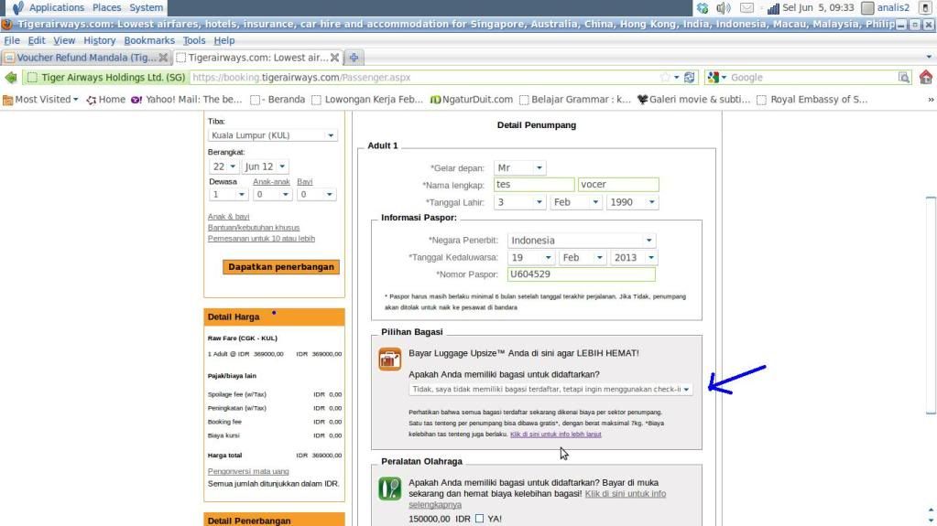Open the registered baggage selection dropdown

(x=550, y=390)
